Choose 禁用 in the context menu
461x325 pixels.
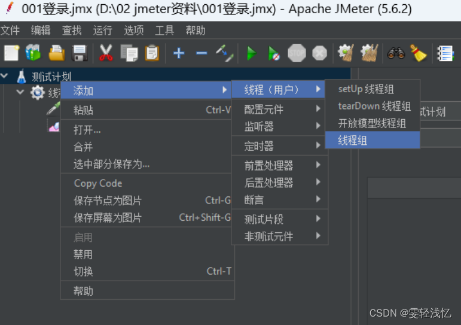coord(147,254)
